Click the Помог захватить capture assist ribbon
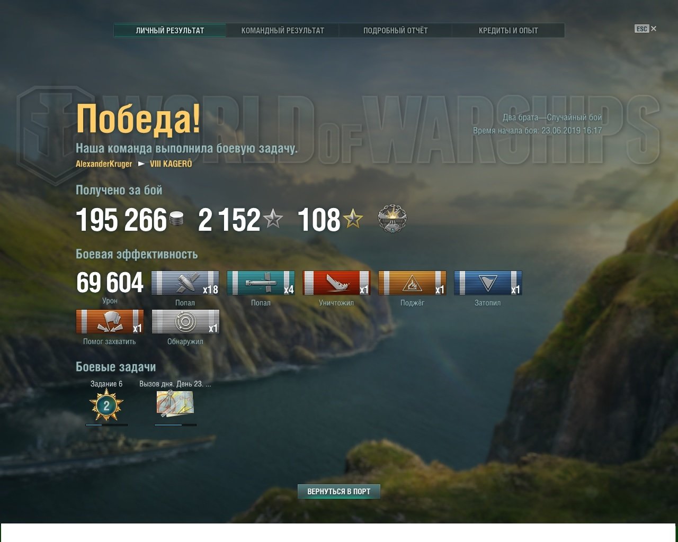Screen dimensions: 678x542 point(110,322)
